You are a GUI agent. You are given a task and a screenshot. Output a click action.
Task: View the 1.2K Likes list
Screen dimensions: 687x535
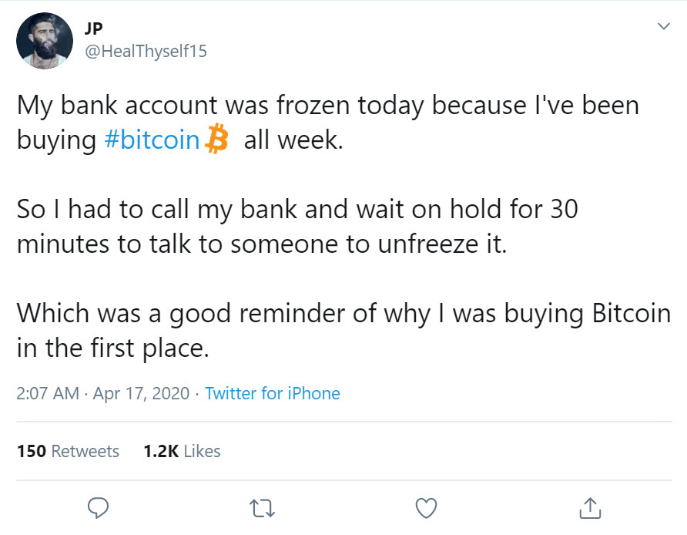click(181, 452)
